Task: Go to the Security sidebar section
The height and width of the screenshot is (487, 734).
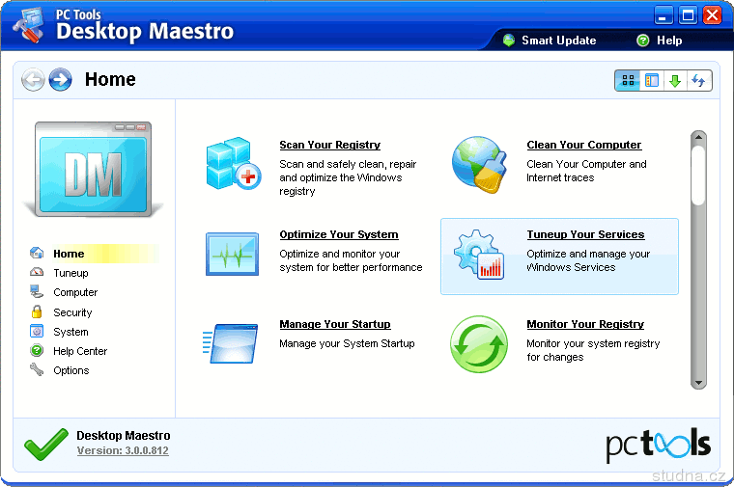Action: point(72,312)
